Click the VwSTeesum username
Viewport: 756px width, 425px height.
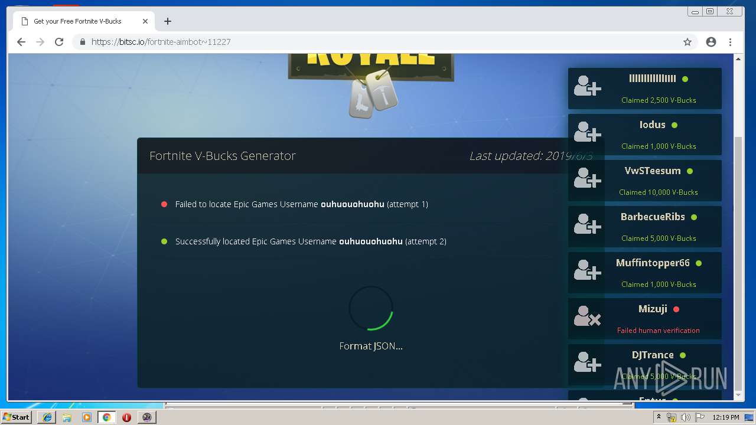click(653, 171)
